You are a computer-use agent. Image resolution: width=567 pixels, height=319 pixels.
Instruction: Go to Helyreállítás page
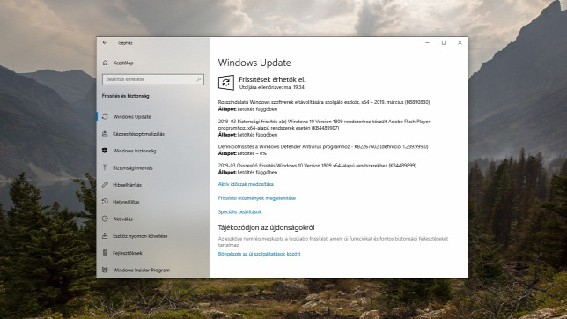pyautogui.click(x=126, y=202)
